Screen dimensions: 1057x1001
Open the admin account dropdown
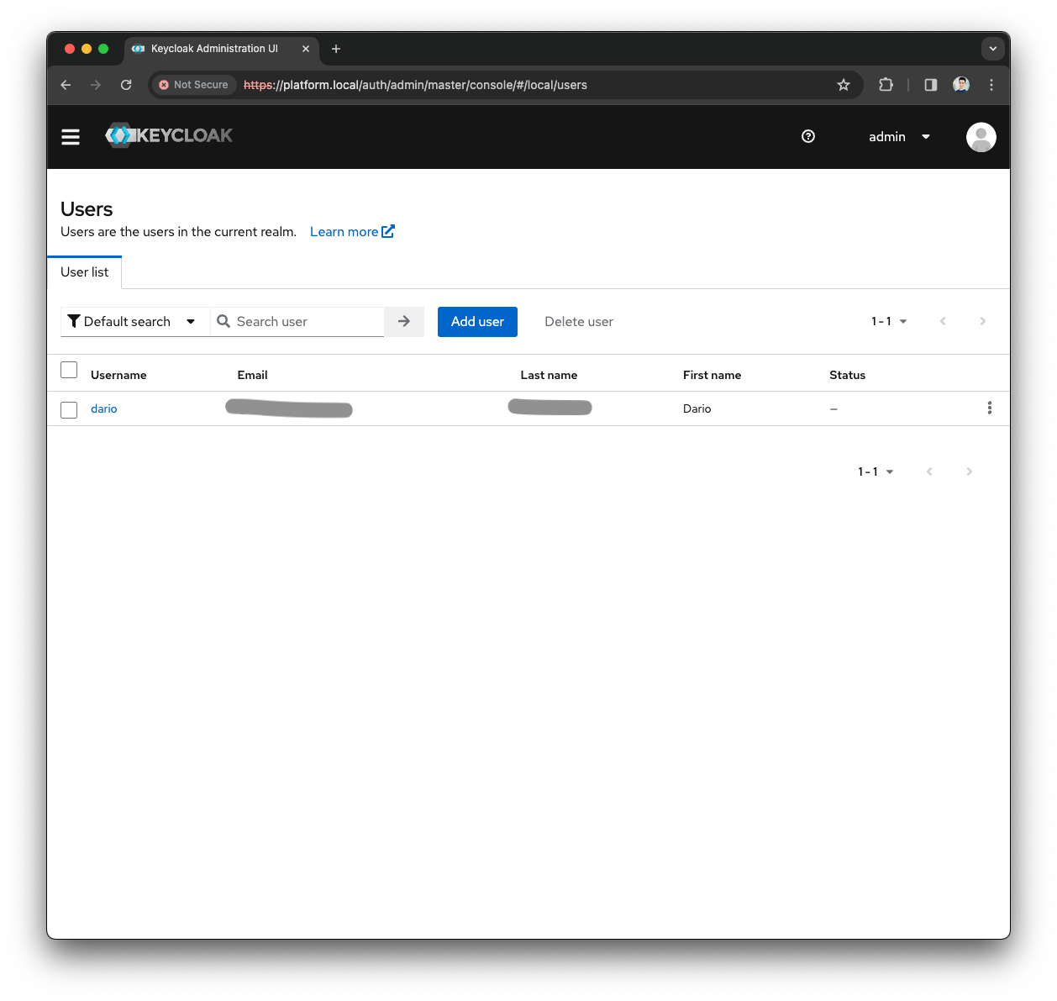899,136
